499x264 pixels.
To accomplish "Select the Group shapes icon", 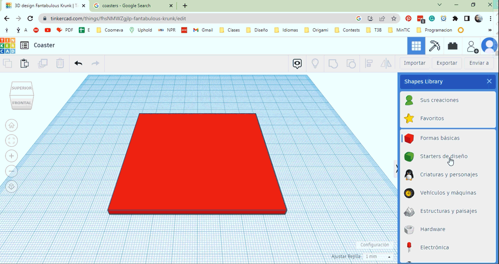I will click(333, 63).
